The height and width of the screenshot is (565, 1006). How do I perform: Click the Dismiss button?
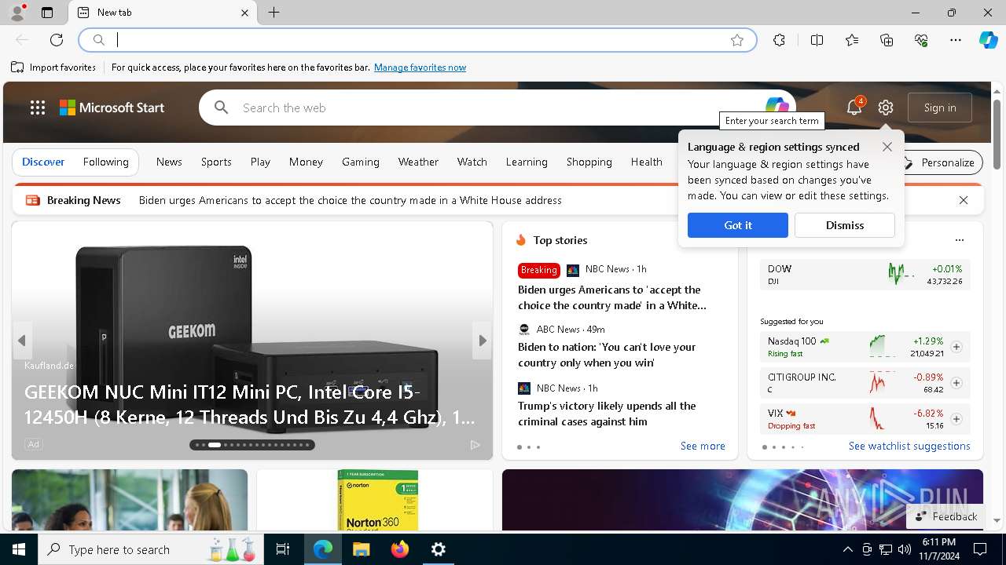(x=845, y=225)
